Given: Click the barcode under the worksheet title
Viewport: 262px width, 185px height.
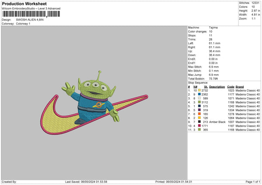Looking at the screenshot, I should [x=31, y=14].
